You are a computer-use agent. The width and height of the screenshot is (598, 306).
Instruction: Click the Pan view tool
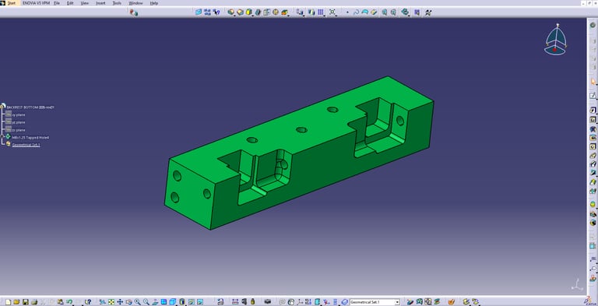point(120,302)
